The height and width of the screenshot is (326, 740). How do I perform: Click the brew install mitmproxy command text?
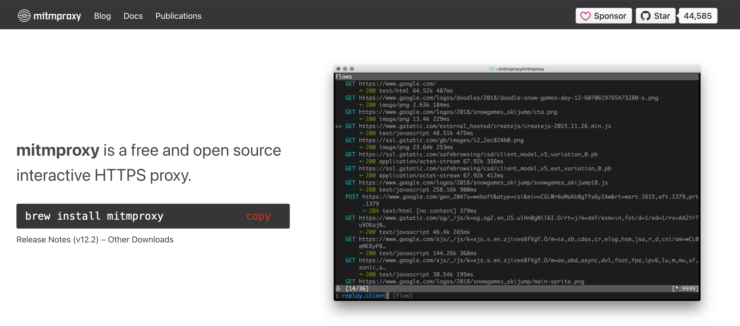(94, 216)
